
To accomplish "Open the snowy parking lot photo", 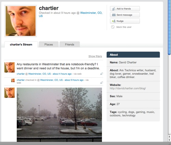I will (59, 115).
